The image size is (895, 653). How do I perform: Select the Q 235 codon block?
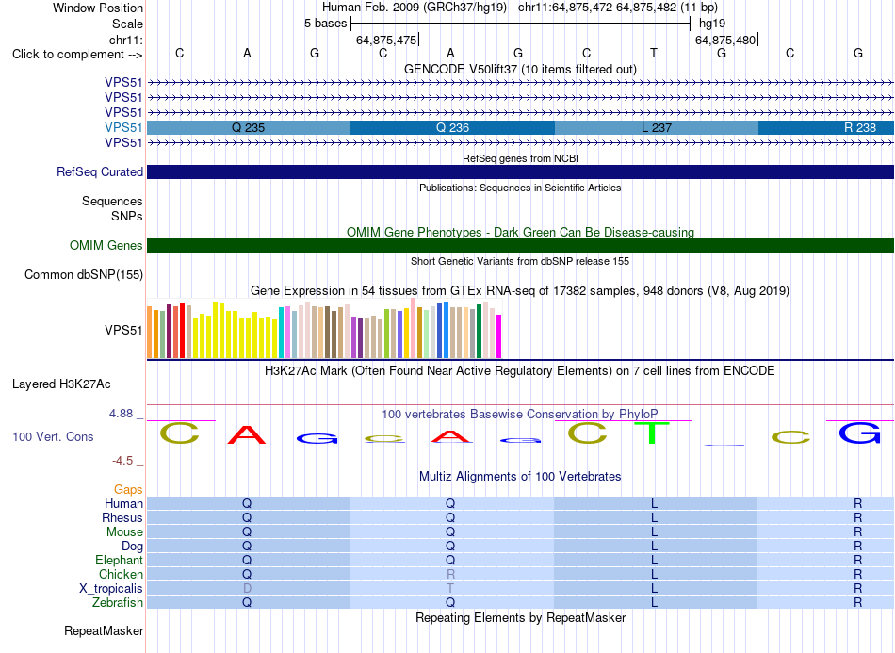249,128
